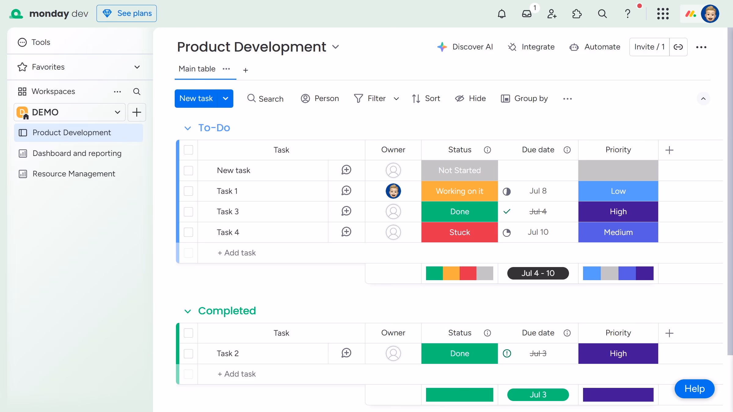
Task: Click See plans button
Action: (126, 13)
